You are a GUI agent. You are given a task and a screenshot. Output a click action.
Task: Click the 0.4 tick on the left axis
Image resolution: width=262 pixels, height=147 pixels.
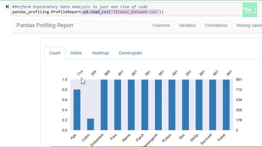[65, 110]
